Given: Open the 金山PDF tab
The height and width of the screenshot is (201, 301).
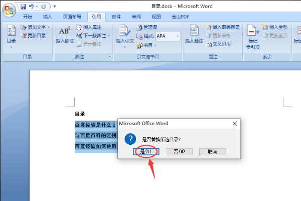Looking at the screenshot, I should (180, 17).
